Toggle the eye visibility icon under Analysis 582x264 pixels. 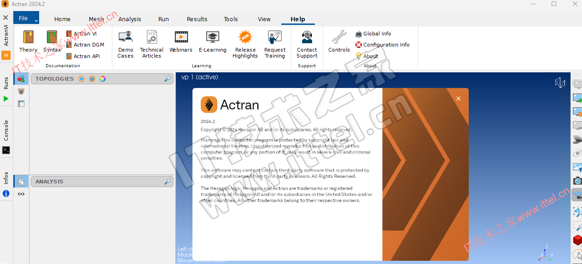tap(21, 194)
